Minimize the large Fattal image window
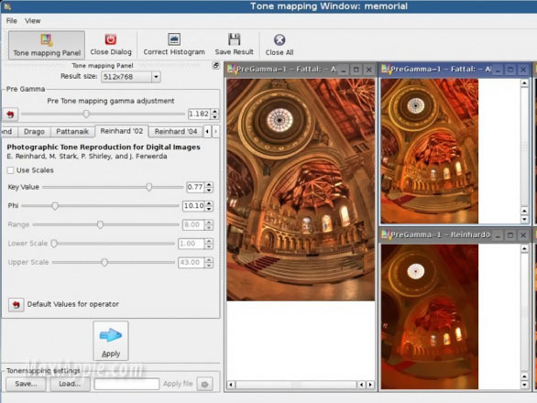 (x=344, y=70)
